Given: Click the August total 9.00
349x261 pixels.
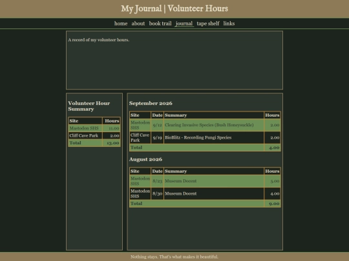Looking at the screenshot, I should tap(272, 204).
